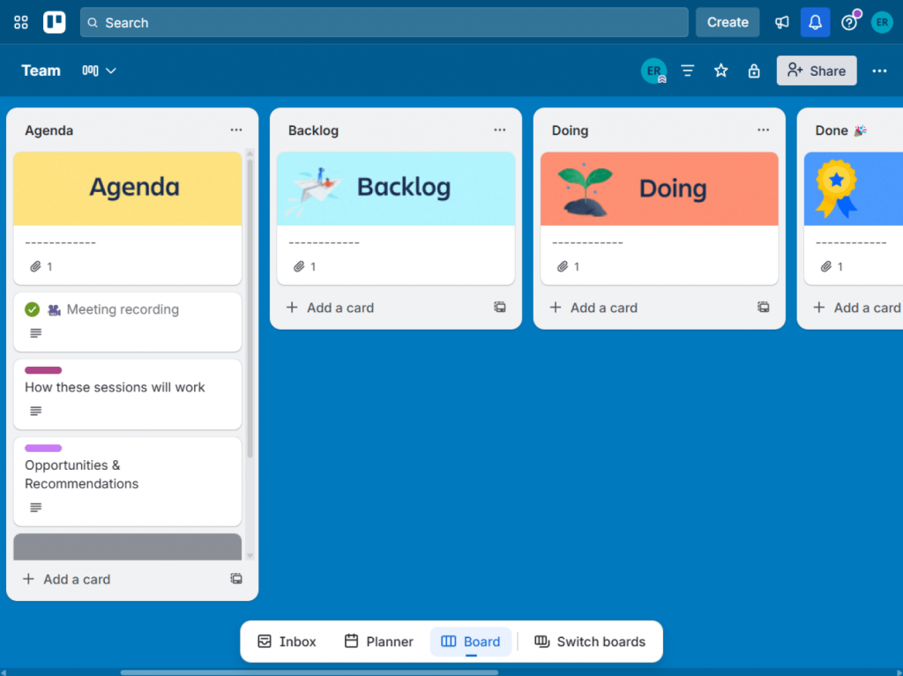Open the notifications bell

click(x=815, y=22)
